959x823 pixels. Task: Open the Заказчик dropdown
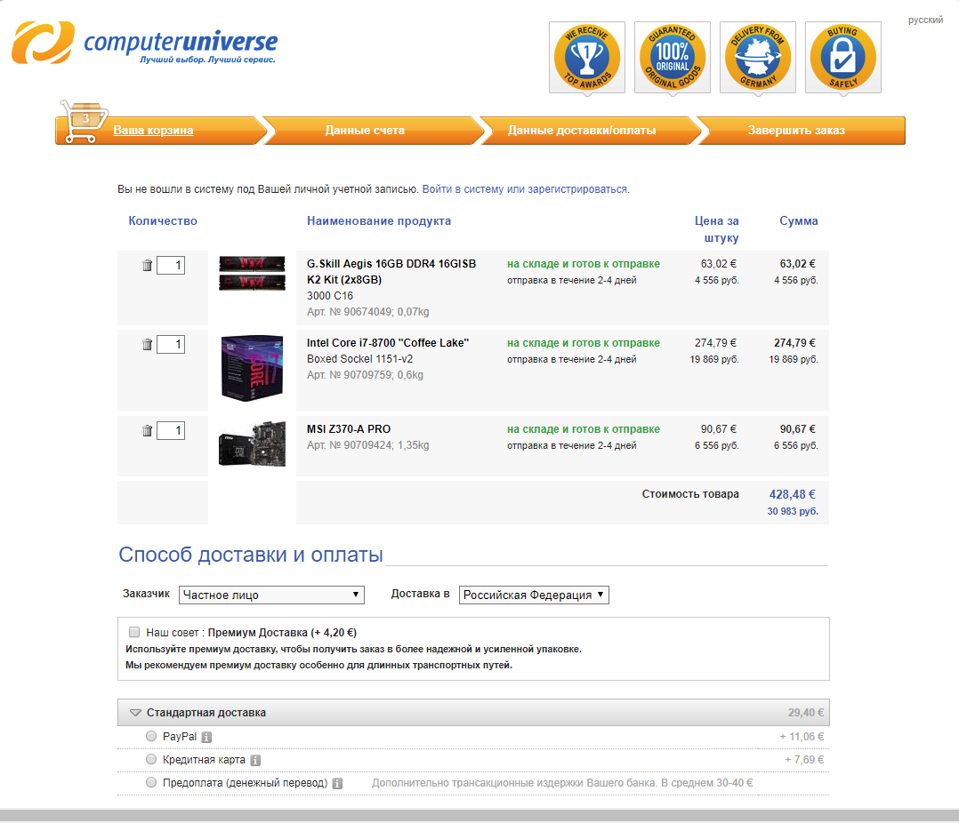point(271,595)
